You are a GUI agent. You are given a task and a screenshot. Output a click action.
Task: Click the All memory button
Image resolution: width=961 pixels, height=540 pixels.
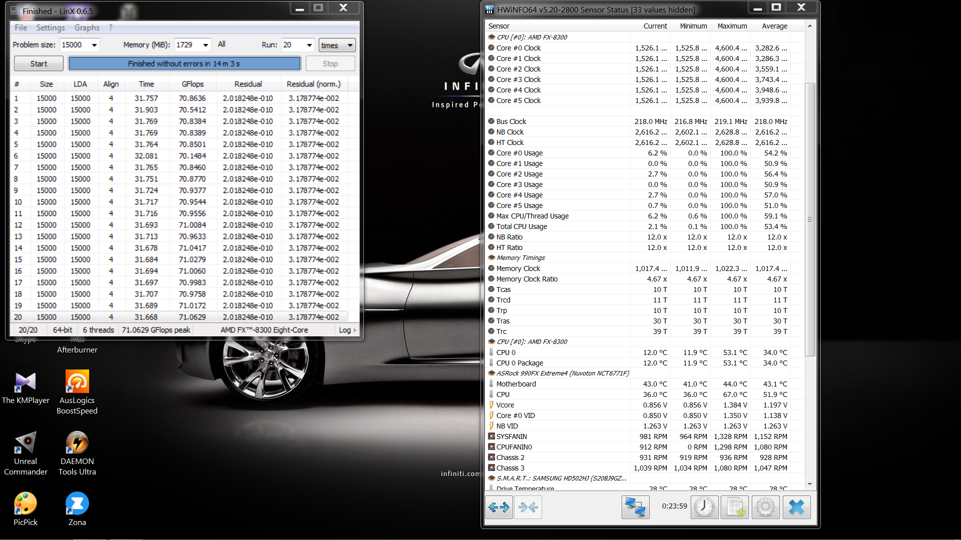(222, 44)
